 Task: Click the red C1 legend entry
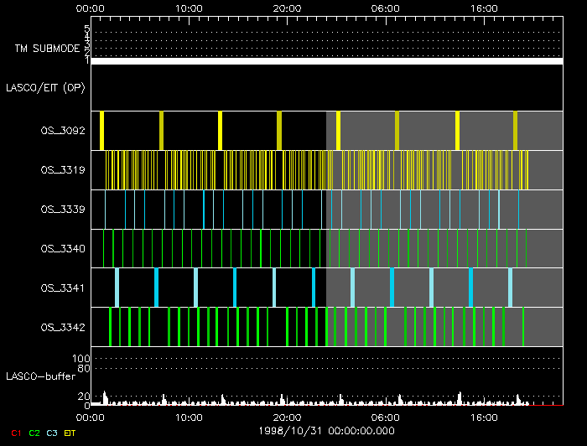tap(15, 433)
